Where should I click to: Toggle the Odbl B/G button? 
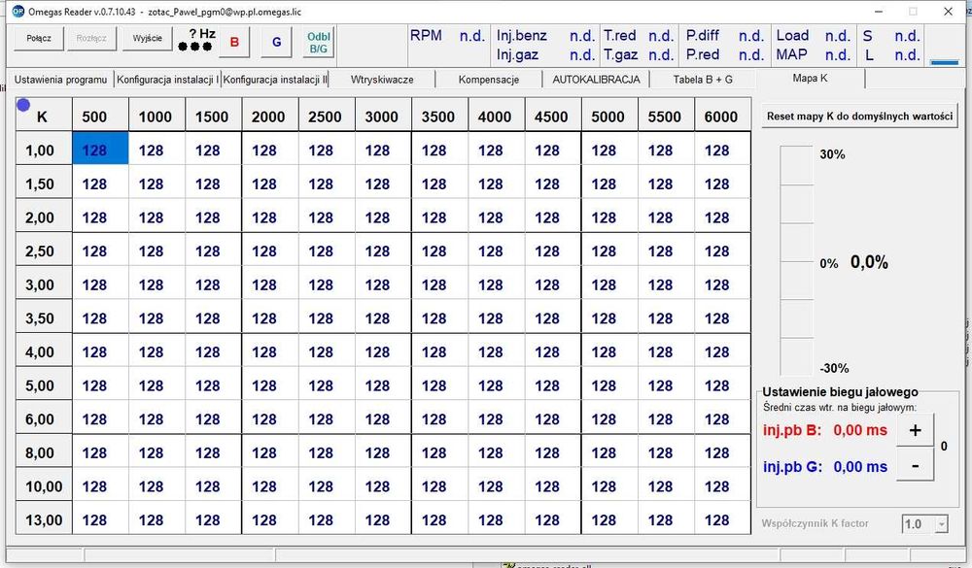(x=319, y=42)
